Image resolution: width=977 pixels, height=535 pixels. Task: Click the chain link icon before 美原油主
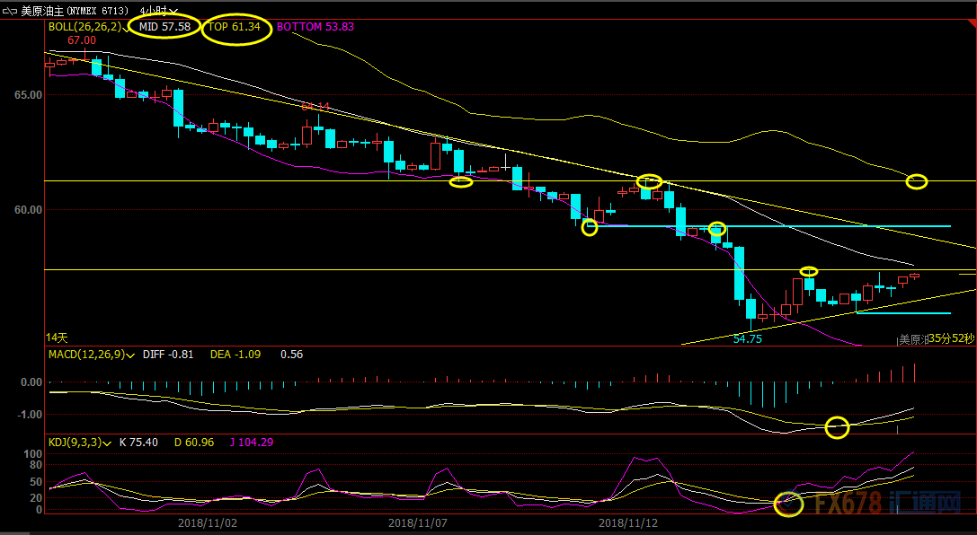[11, 11]
